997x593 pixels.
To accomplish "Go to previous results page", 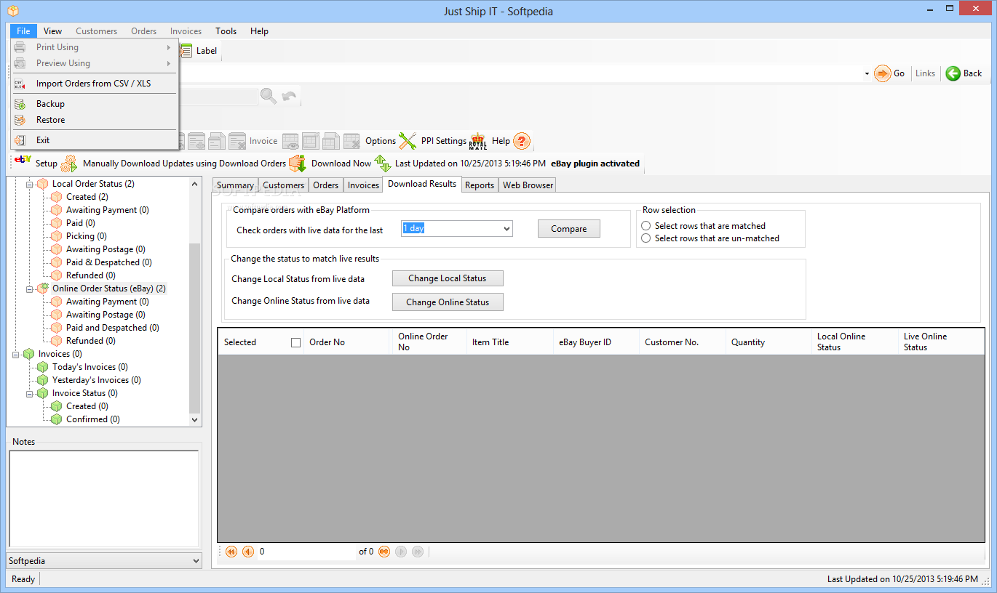I will pos(248,552).
